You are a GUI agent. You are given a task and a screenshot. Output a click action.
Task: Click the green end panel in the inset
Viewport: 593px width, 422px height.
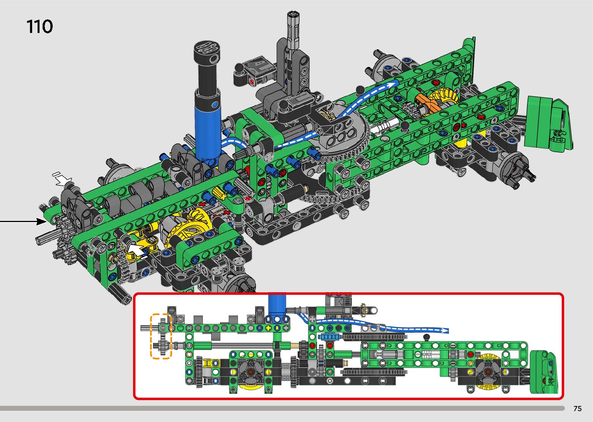(545, 372)
